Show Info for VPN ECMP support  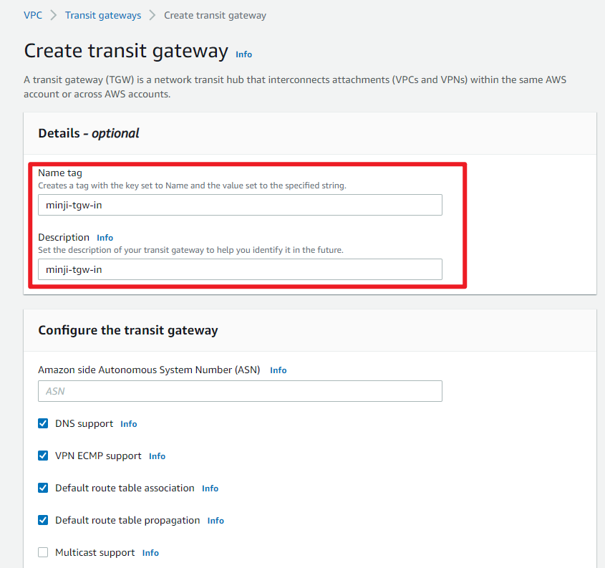157,456
